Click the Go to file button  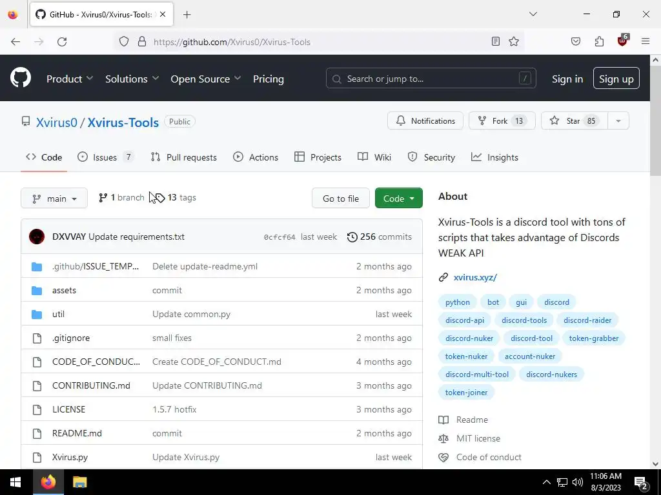tap(341, 199)
